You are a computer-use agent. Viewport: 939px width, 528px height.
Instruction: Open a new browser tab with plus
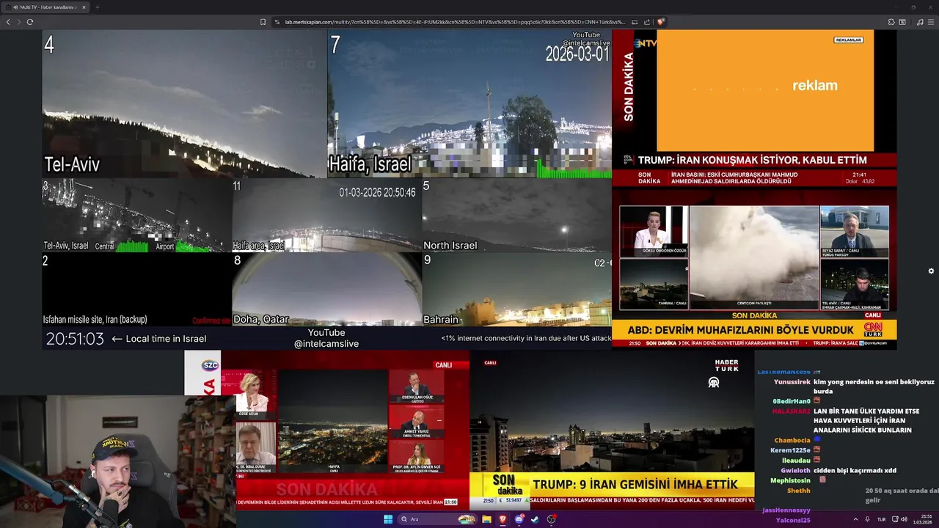97,7
